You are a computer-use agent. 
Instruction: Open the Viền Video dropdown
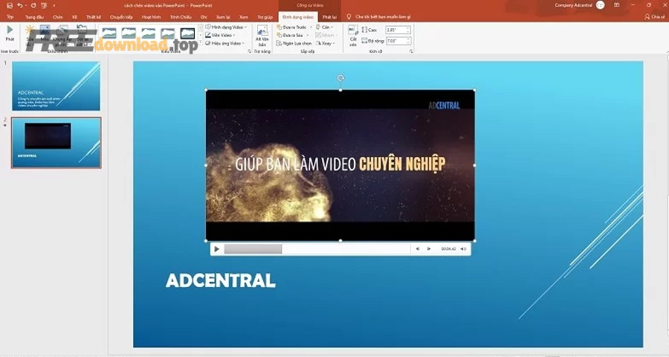point(221,35)
